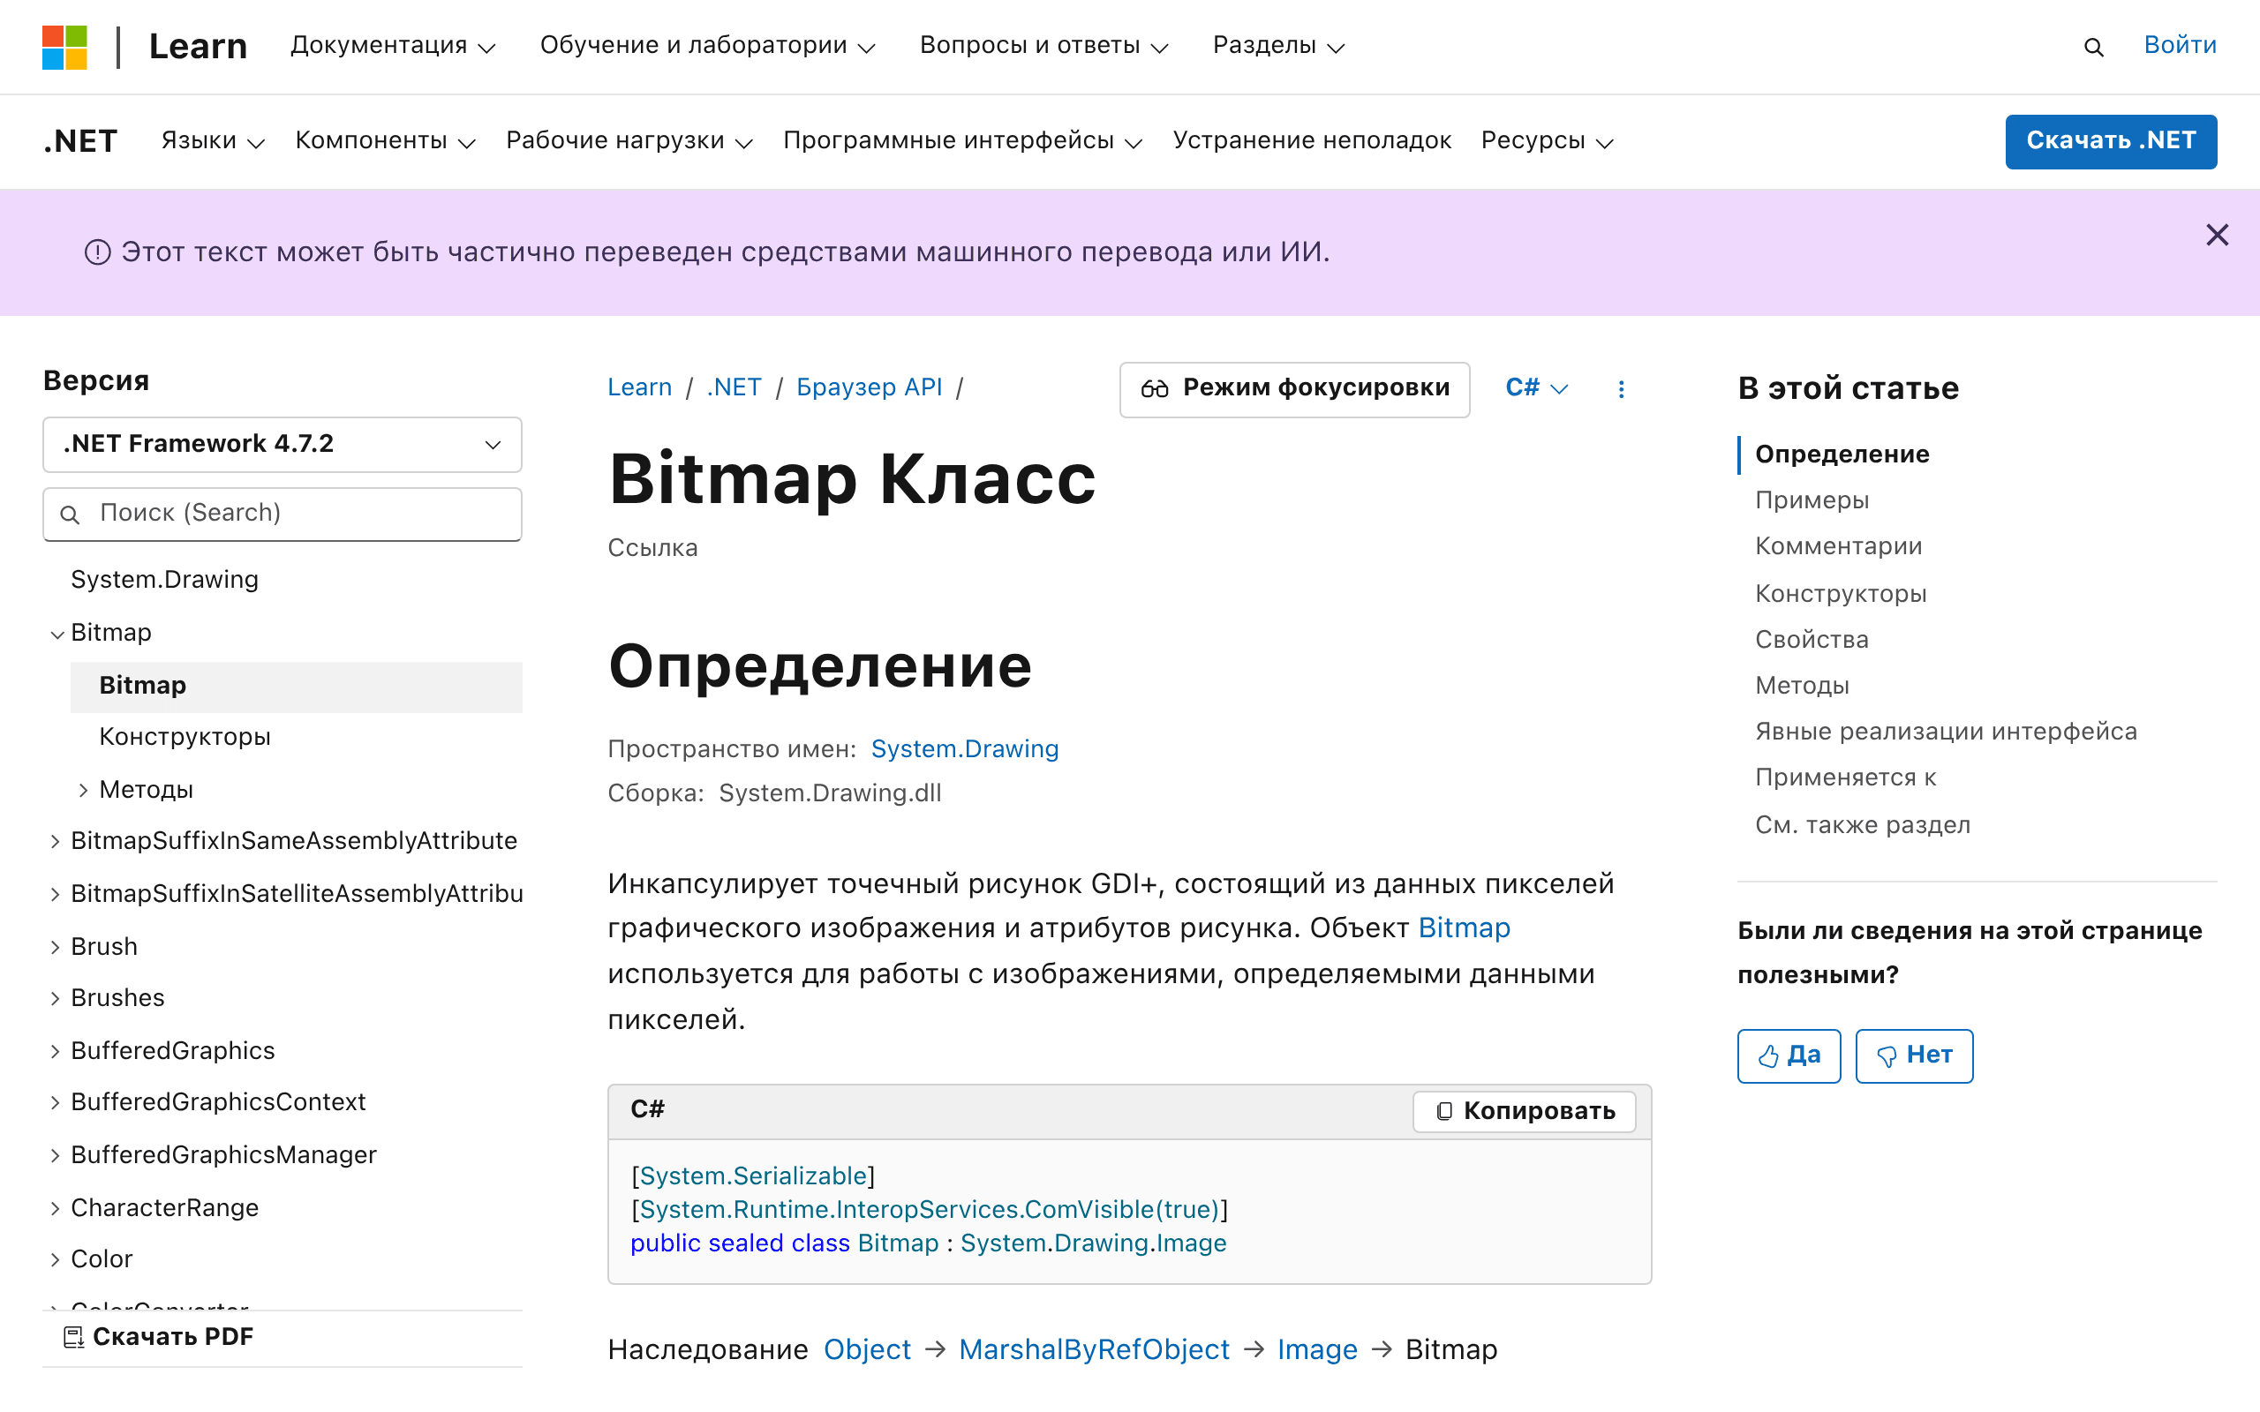Expand the BufferedGraphicsManager node
The image size is (2260, 1412).
click(56, 1155)
